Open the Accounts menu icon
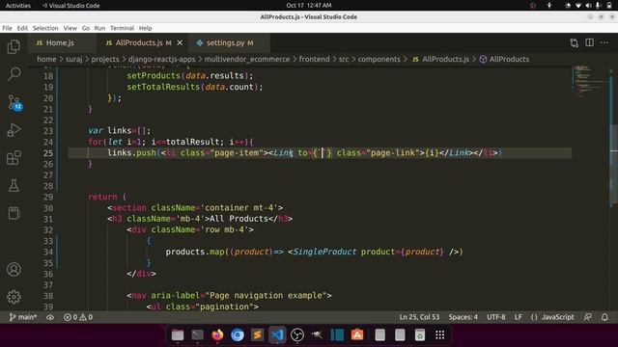 click(x=14, y=270)
